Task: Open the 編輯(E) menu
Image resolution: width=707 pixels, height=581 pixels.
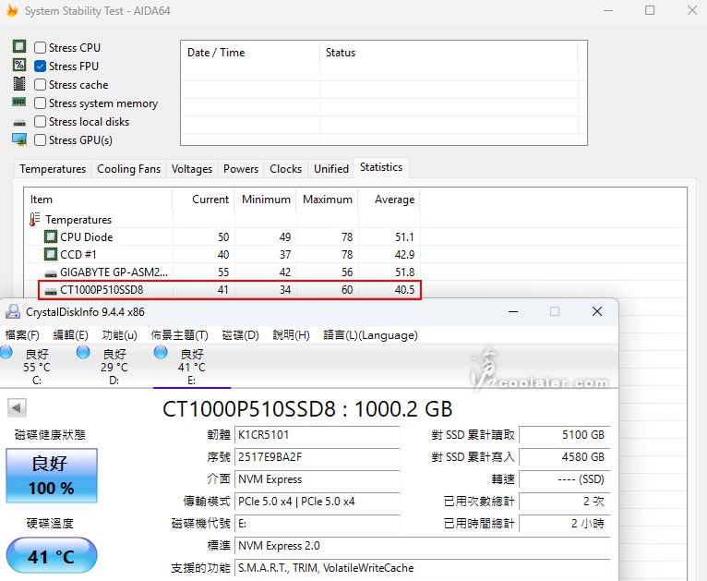Action: (70, 335)
